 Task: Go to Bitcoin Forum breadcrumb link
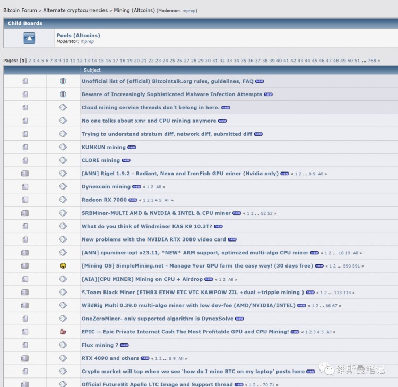20,11
